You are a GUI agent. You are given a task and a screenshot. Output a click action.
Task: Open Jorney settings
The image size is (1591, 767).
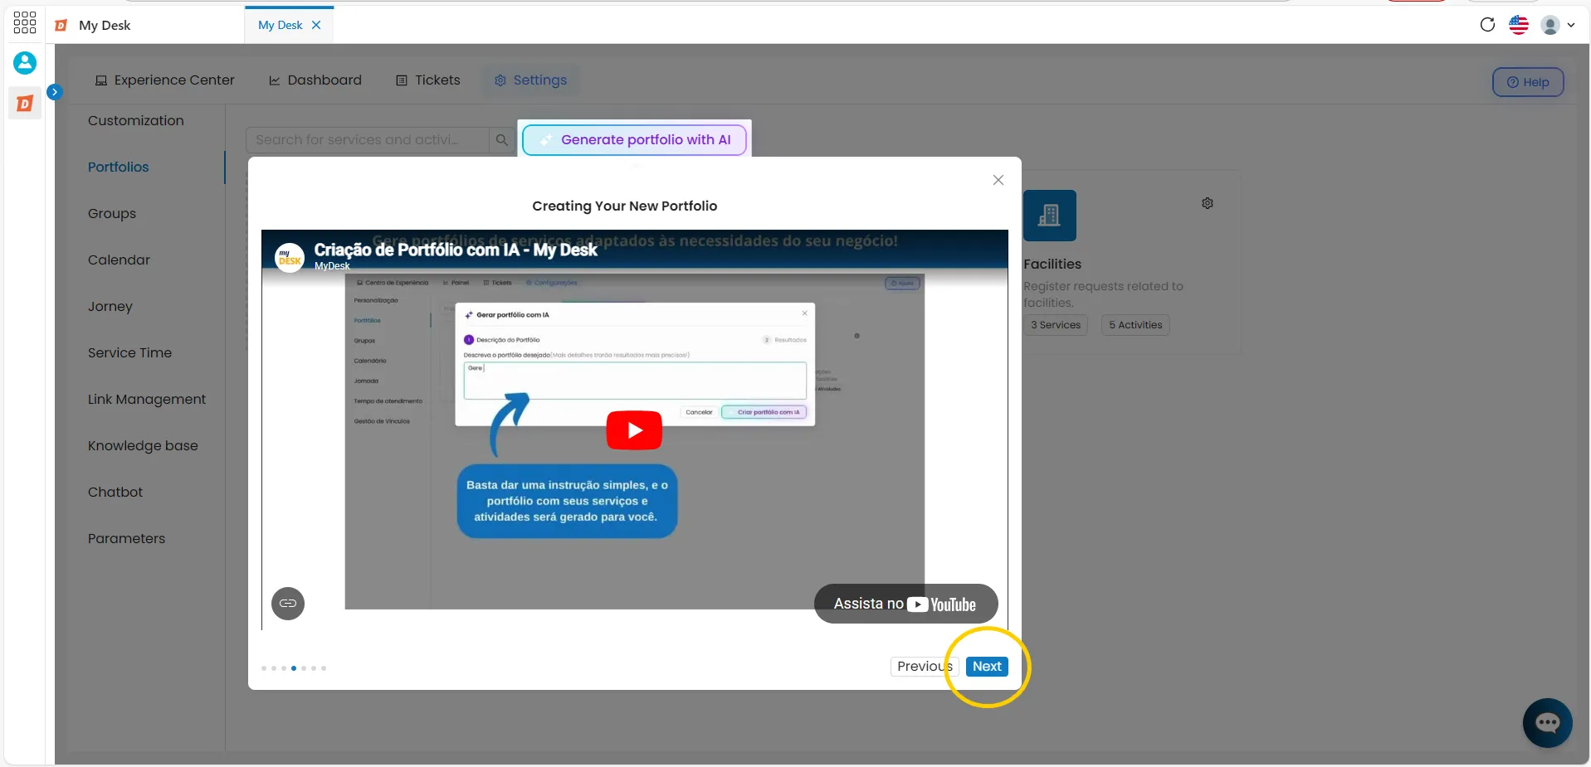pyautogui.click(x=110, y=306)
